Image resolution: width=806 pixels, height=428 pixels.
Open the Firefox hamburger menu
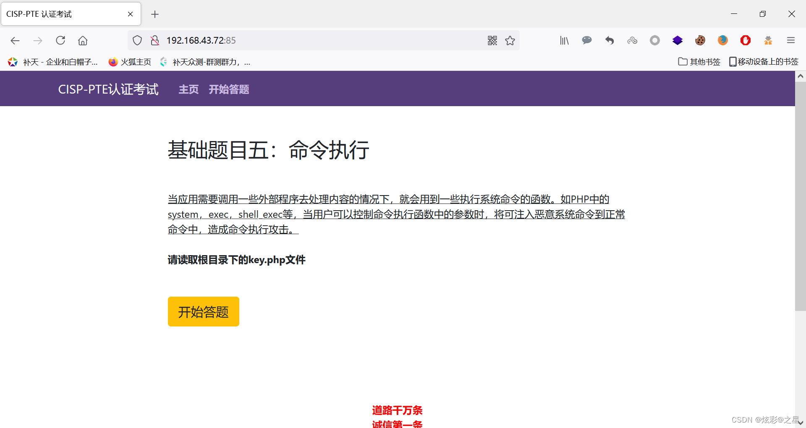(791, 40)
